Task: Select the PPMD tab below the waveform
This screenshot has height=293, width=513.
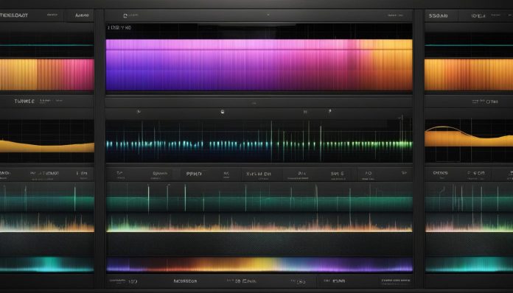Action: (x=194, y=174)
